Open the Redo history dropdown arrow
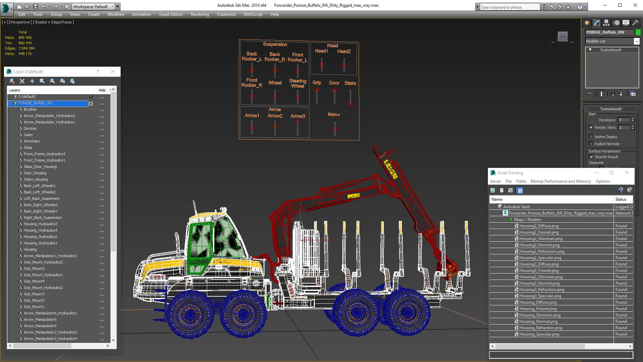 coord(61,6)
